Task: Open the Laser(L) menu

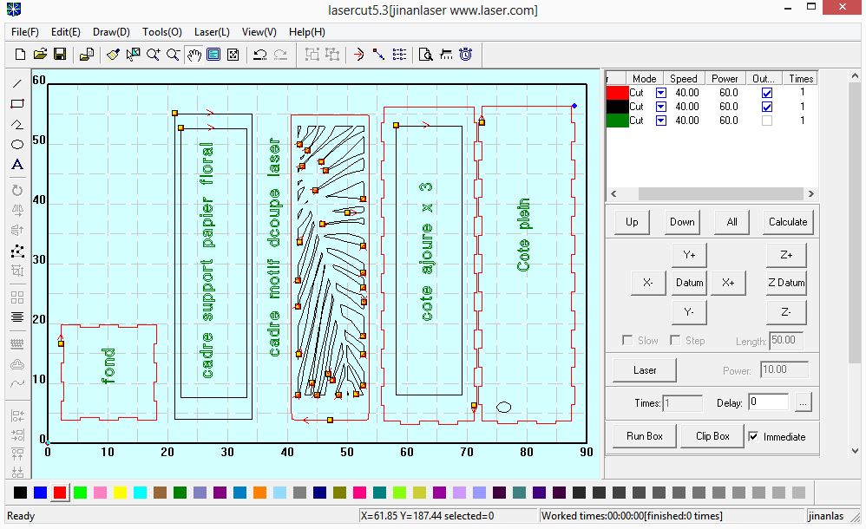Action: click(212, 32)
